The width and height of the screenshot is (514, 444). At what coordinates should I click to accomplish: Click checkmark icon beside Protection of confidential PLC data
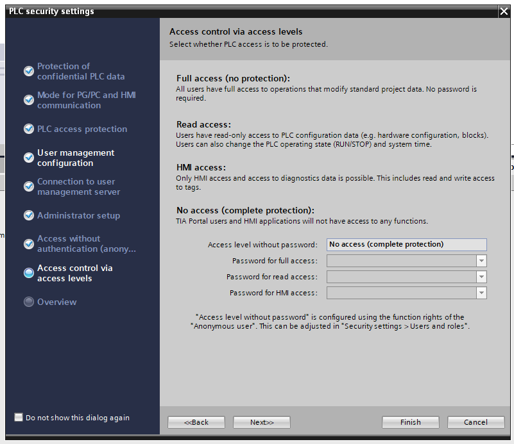coord(29,71)
